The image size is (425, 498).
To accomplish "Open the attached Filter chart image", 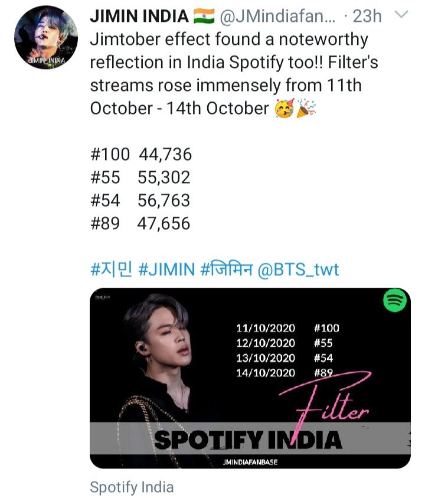I will coord(250,378).
